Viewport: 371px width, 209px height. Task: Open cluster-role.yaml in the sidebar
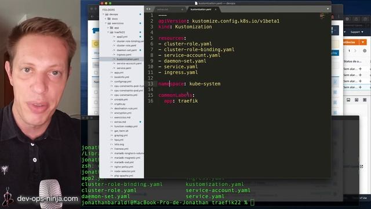126,45
